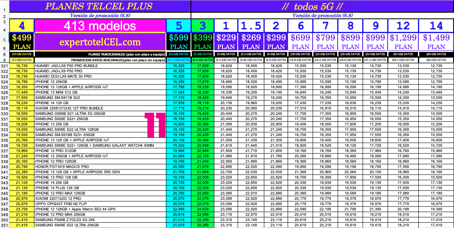Click IPHONE 13 128 GB + AIRPODS 3RD GEN cell
Viewport: 454px width, 228px height.
100,172
